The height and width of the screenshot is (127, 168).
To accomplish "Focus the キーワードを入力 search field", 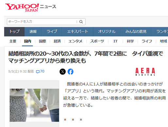I will (x=42, y=22).
